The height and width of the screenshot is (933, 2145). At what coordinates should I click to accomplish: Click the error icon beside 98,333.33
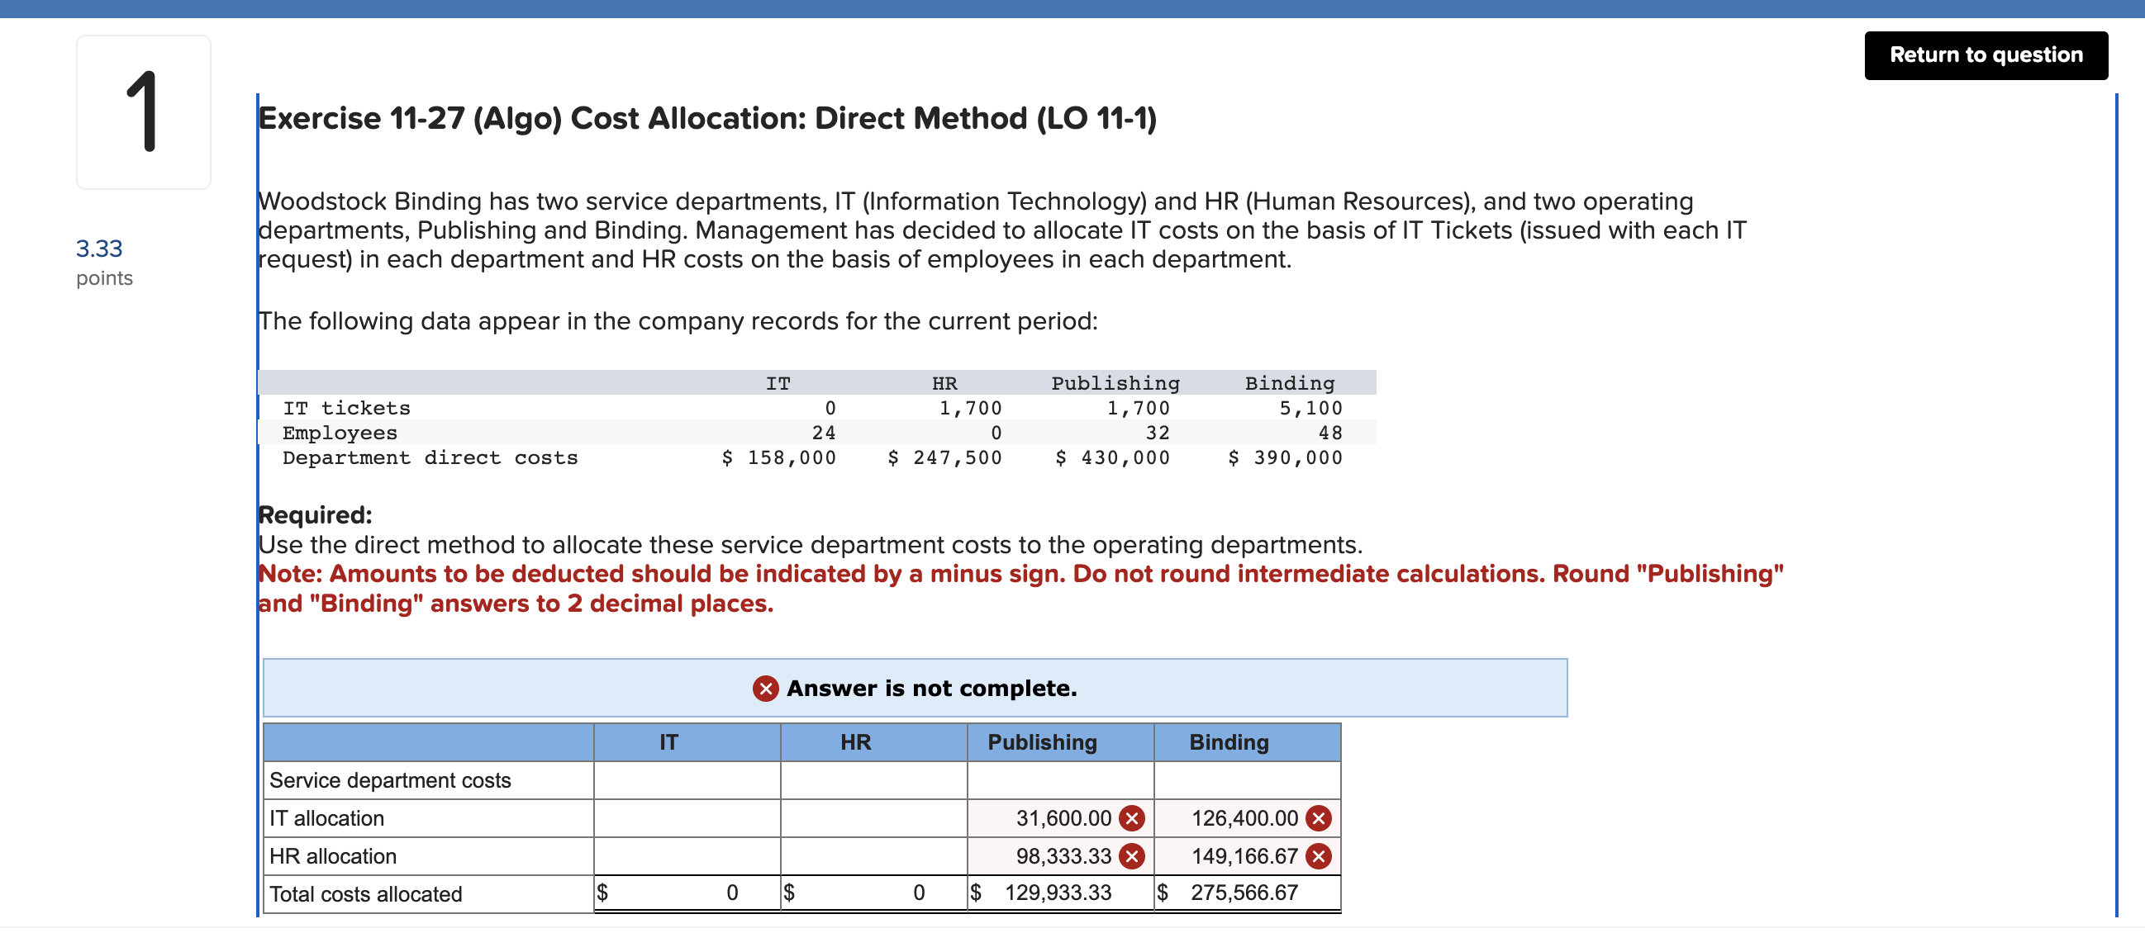[1131, 855]
